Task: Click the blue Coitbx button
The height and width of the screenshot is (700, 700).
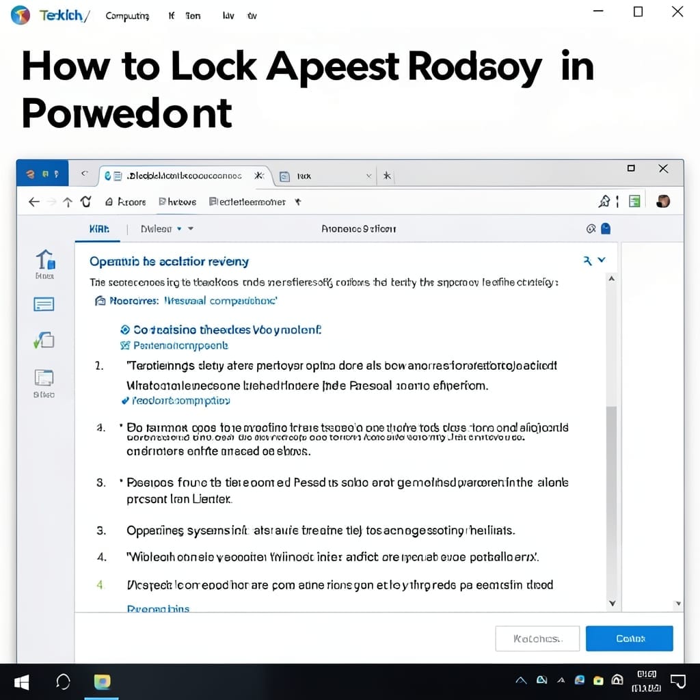Action: (630, 638)
